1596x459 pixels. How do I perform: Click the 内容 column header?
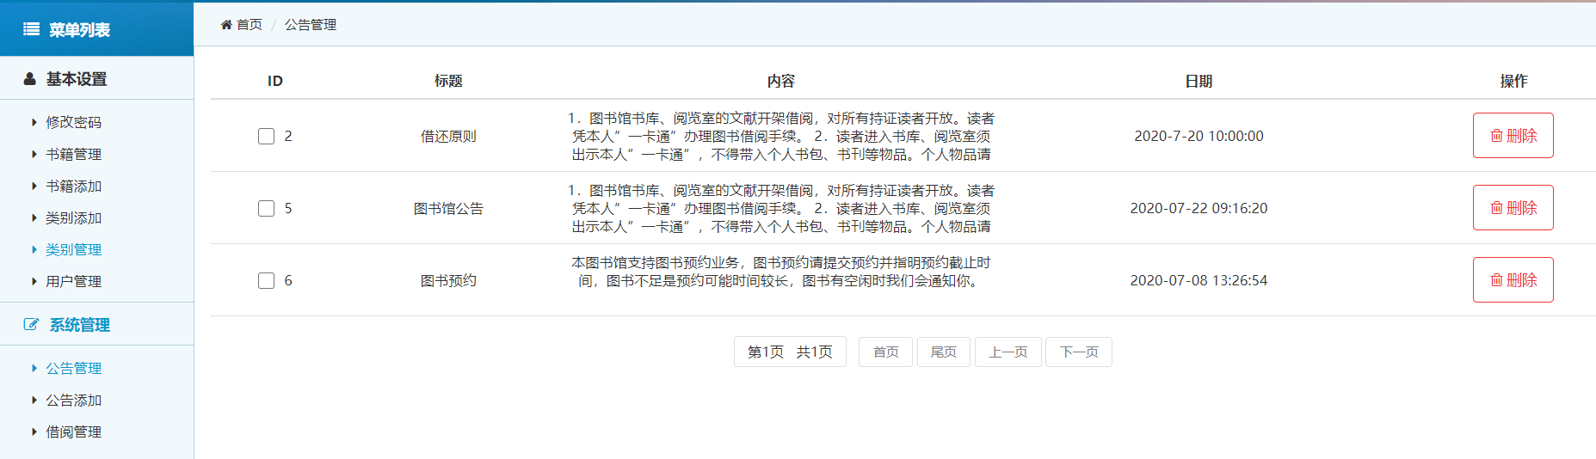(781, 81)
